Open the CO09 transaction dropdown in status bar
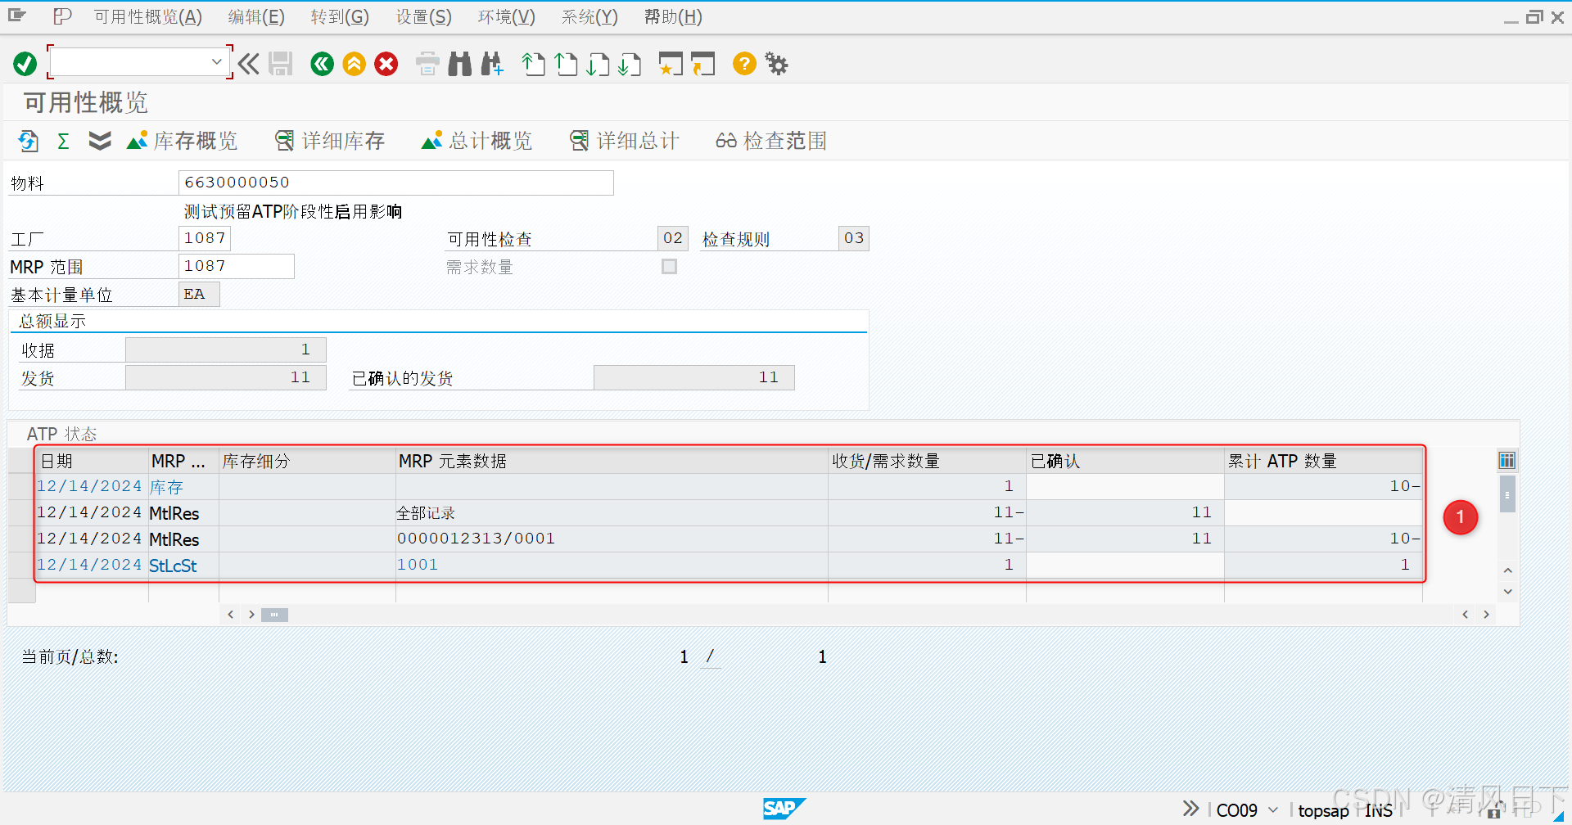The height and width of the screenshot is (825, 1572). click(x=1272, y=809)
